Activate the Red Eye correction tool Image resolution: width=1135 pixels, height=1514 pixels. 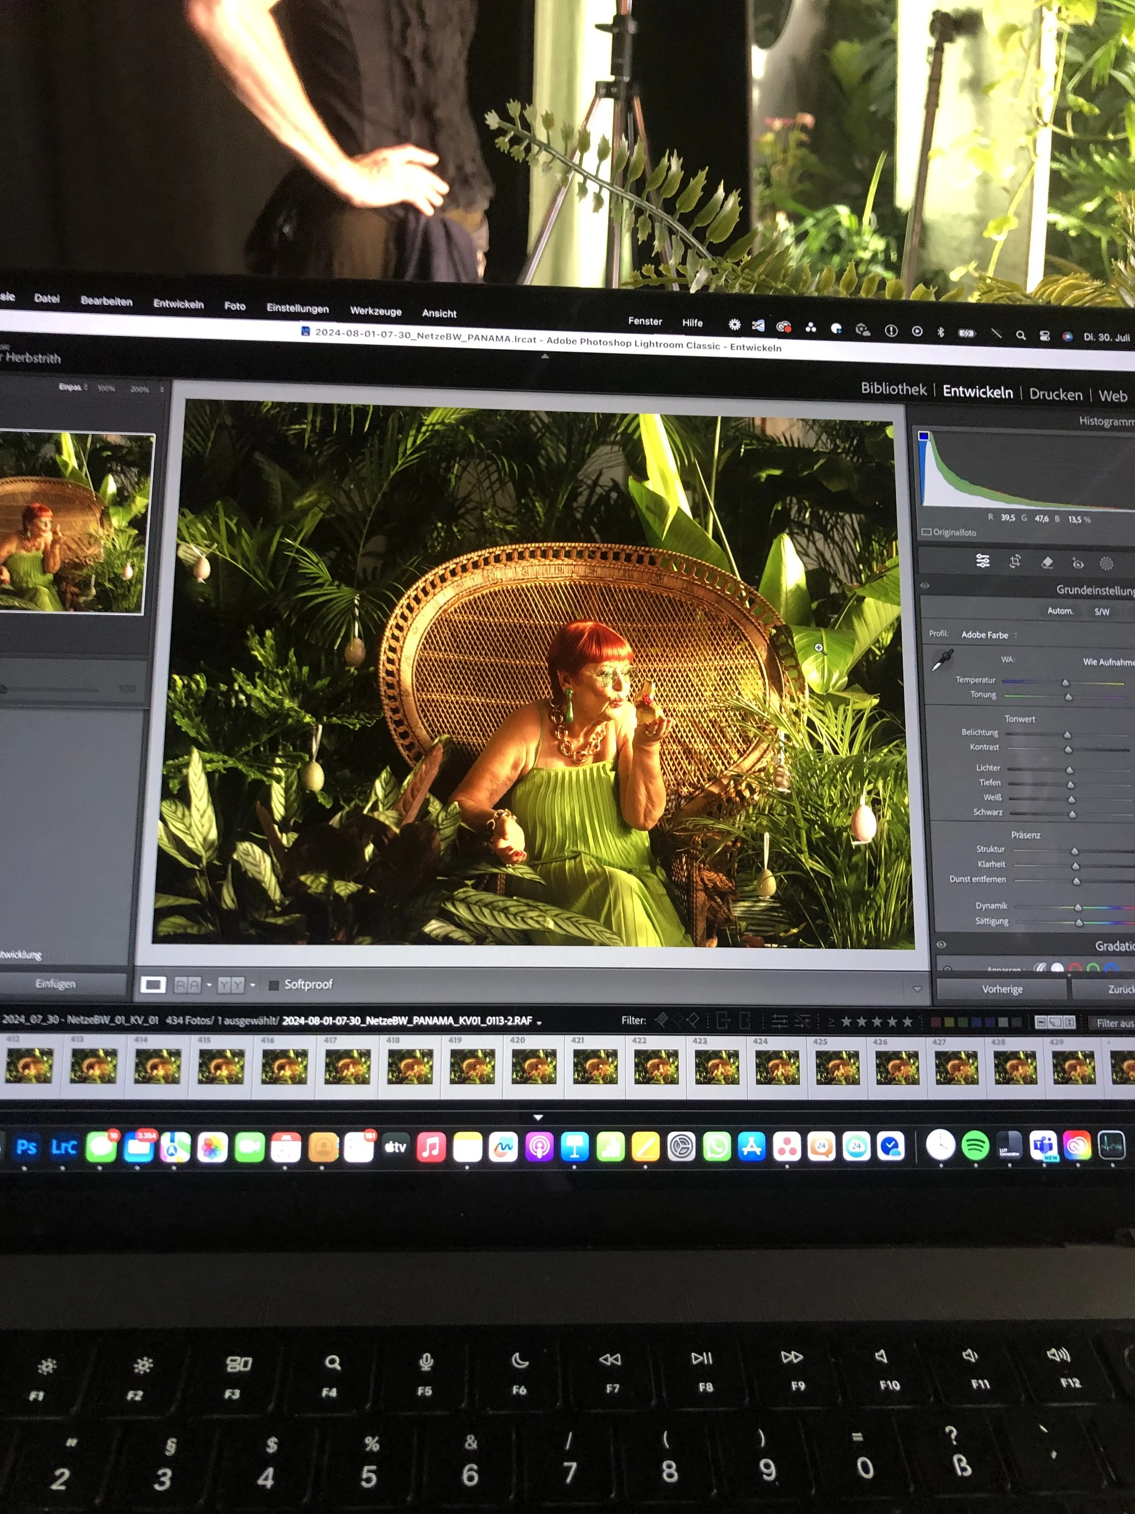click(x=1077, y=563)
